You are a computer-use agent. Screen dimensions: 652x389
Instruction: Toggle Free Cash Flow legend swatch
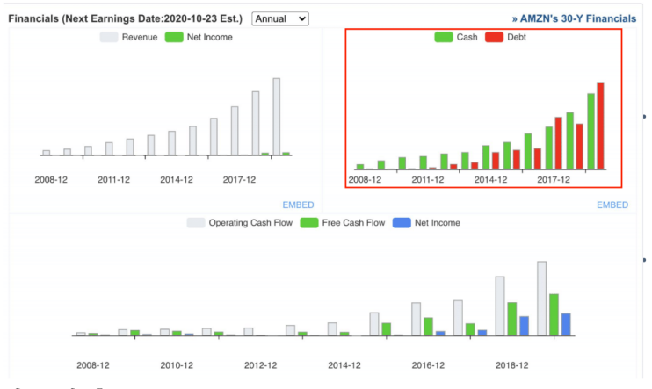(x=309, y=223)
